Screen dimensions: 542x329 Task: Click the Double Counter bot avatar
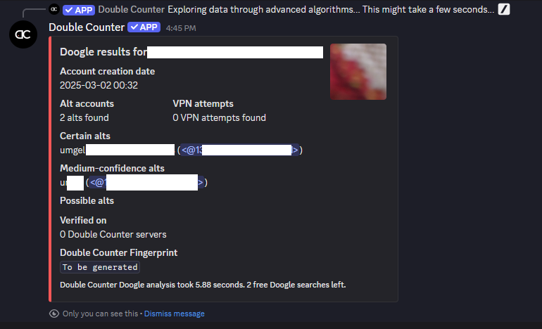pyautogui.click(x=23, y=34)
